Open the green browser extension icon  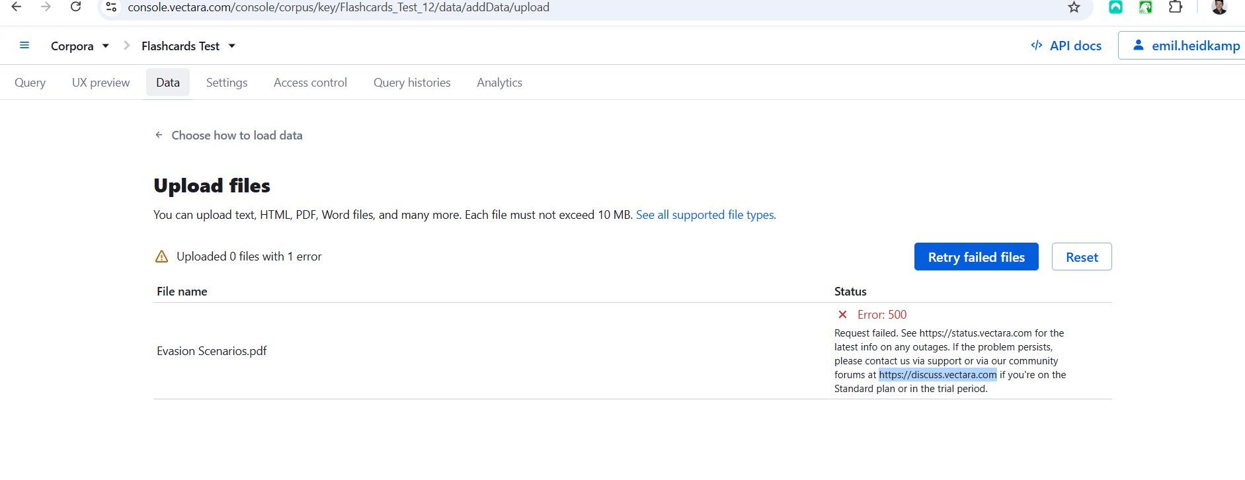1146,7
